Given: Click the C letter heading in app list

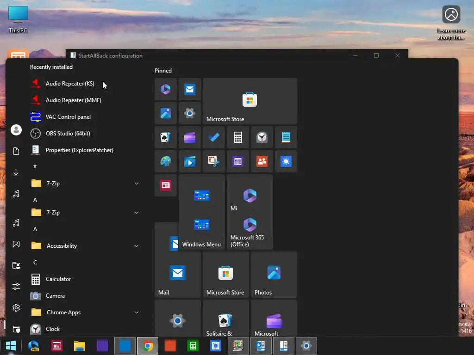Looking at the screenshot, I should point(35,263).
